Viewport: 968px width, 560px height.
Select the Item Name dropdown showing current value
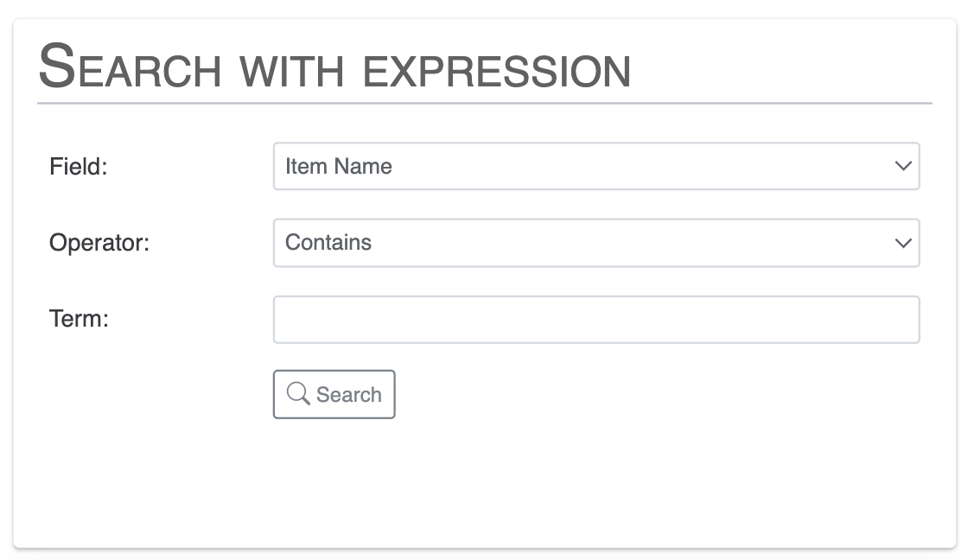[x=596, y=166]
